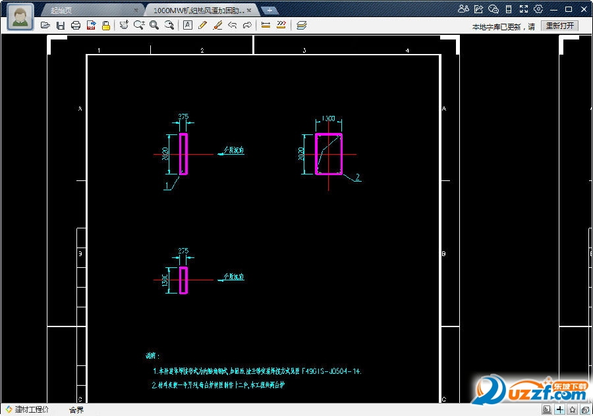The image size is (593, 416).
Task: Open the WeChat icon in title bar
Action: coord(494,9)
